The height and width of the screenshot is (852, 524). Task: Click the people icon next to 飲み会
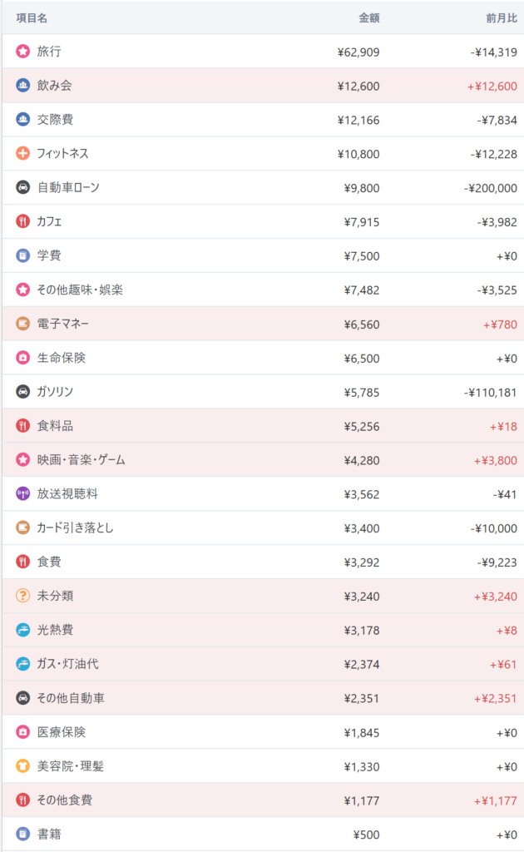point(22,86)
